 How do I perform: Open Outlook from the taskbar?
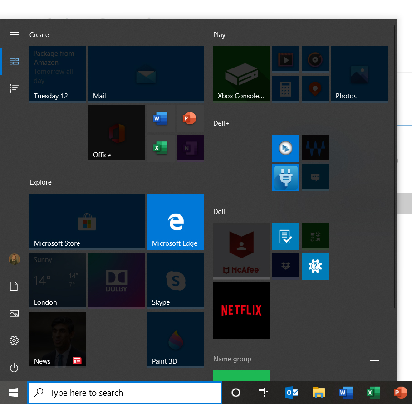[292, 393]
